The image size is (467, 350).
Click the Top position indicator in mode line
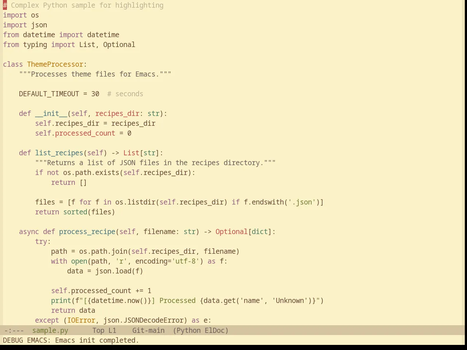point(98,330)
